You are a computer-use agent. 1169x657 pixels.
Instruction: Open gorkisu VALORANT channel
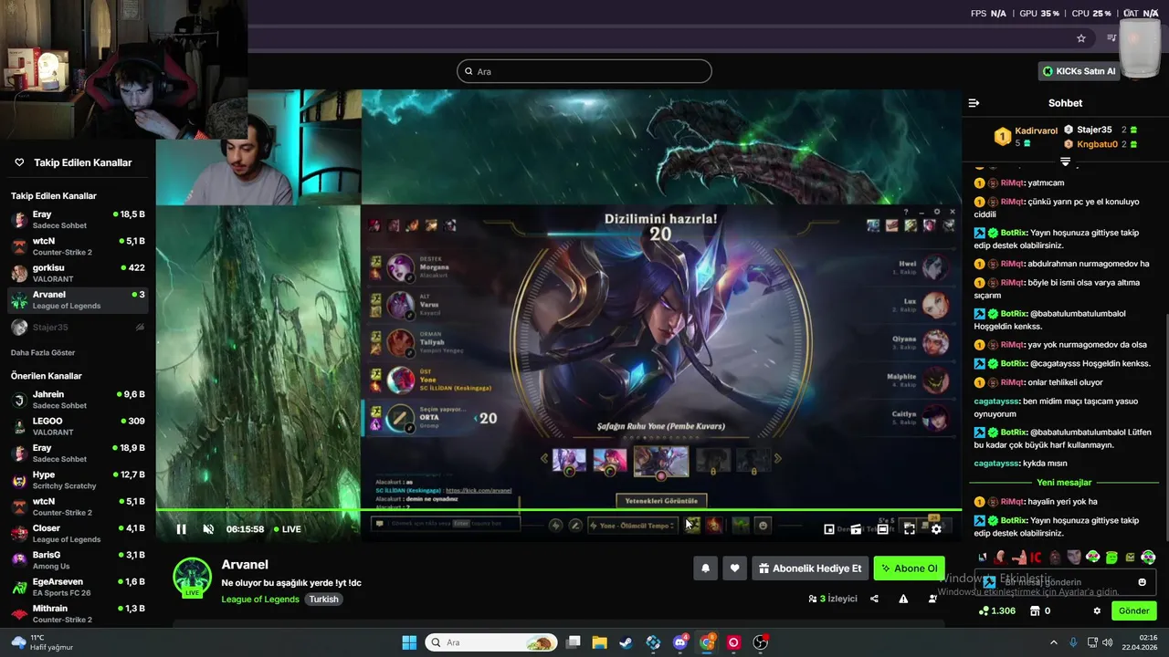pyautogui.click(x=78, y=273)
